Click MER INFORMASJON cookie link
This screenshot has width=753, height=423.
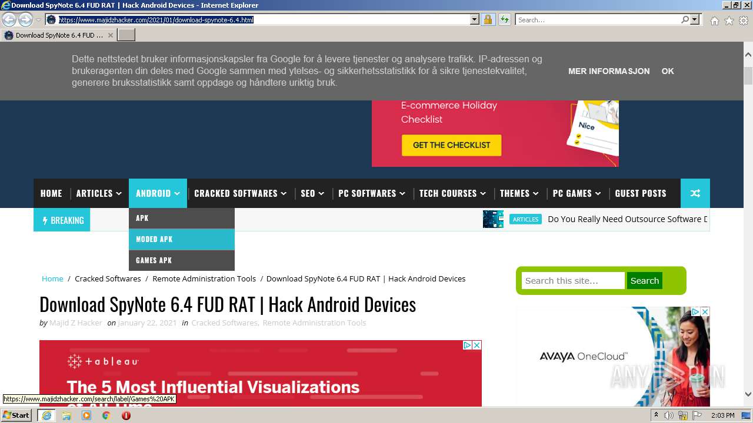click(x=609, y=71)
